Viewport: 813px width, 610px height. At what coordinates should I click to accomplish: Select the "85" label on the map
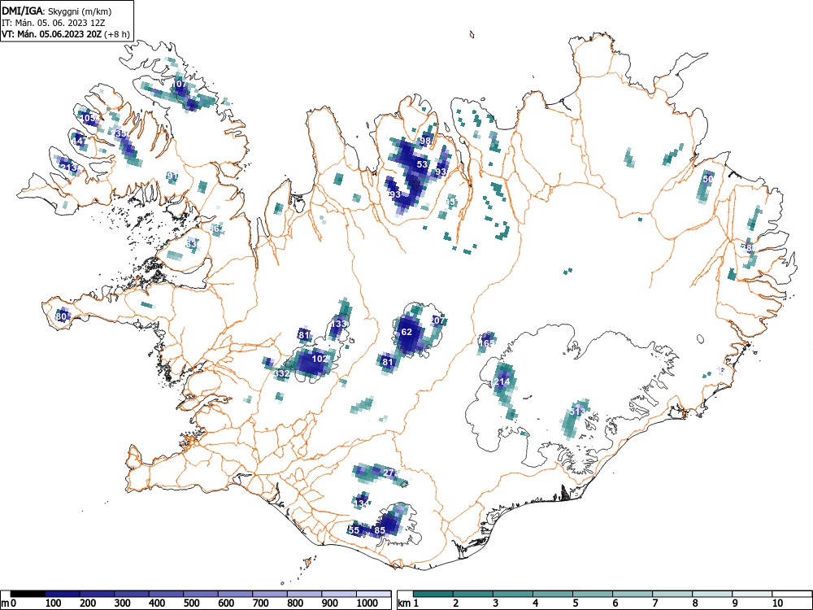380,530
